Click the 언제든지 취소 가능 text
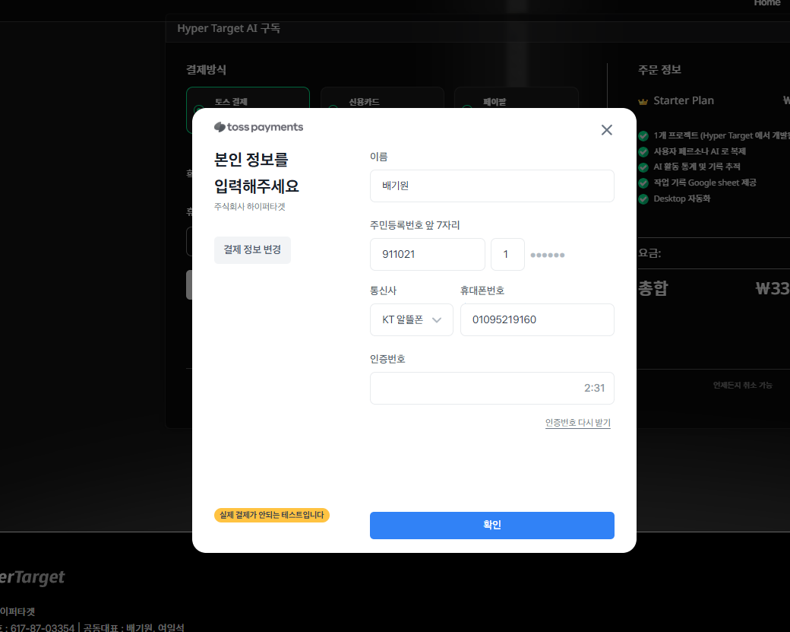Image resolution: width=790 pixels, height=632 pixels. pyautogui.click(x=742, y=385)
